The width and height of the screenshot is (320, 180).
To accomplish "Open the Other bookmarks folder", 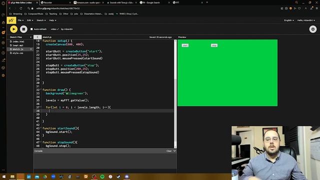I will [64, 14].
